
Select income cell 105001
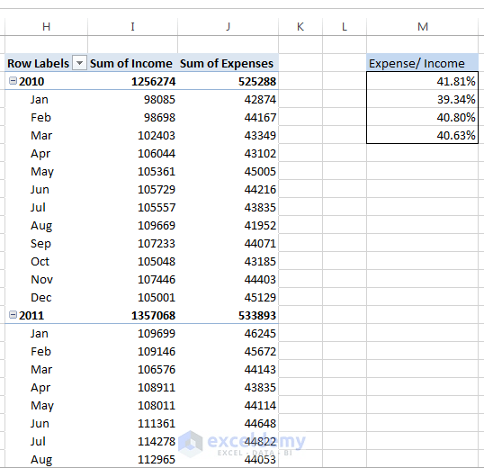pyautogui.click(x=133, y=297)
